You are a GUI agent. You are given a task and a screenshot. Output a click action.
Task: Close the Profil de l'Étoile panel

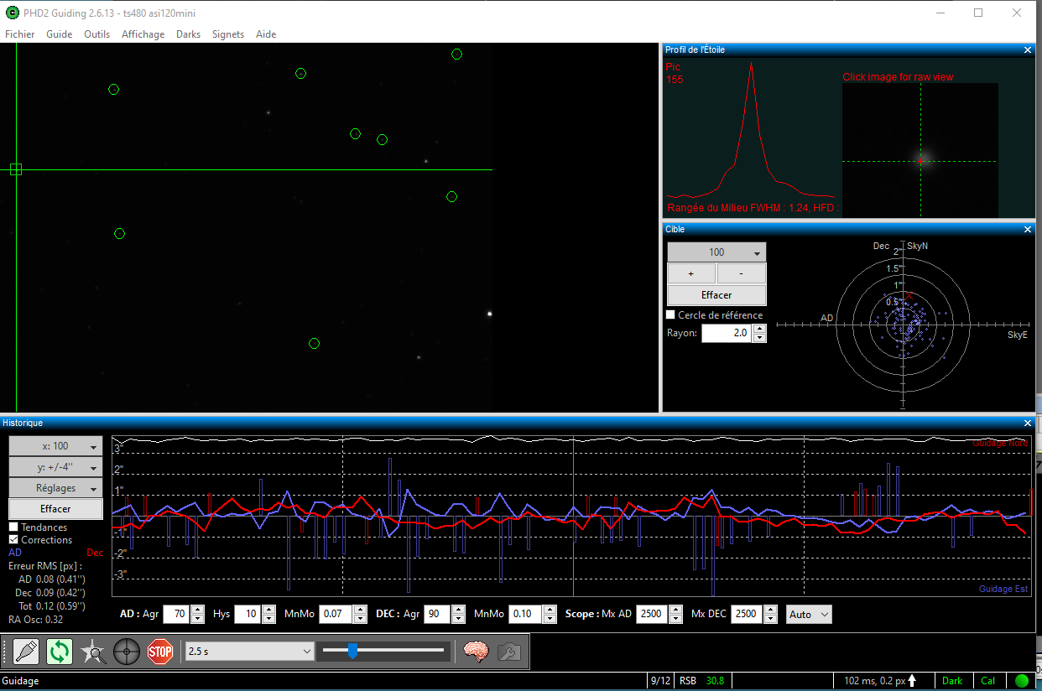tap(1029, 49)
